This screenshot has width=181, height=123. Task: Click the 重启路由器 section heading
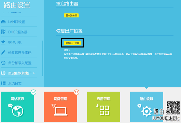pyautogui.click(x=67, y=4)
